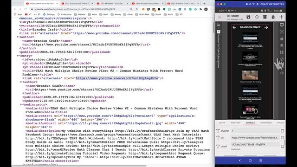Reload the Chrome page
297x167 pixels.
coord(26,9)
